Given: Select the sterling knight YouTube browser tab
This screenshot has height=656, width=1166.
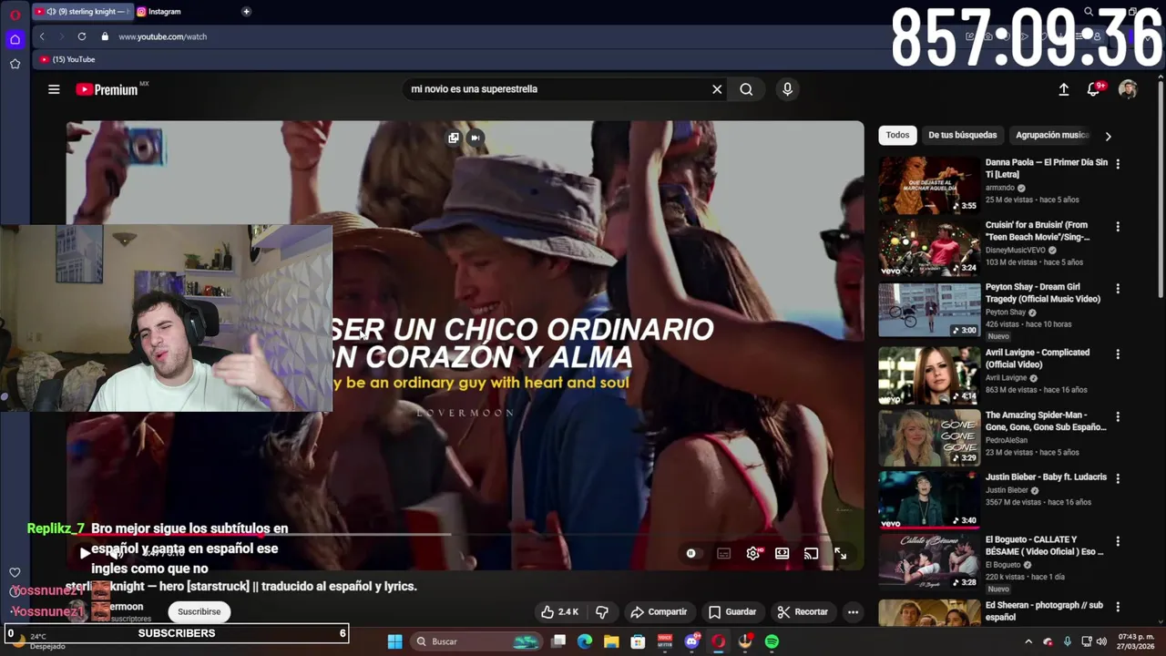Looking at the screenshot, I should [x=82, y=12].
